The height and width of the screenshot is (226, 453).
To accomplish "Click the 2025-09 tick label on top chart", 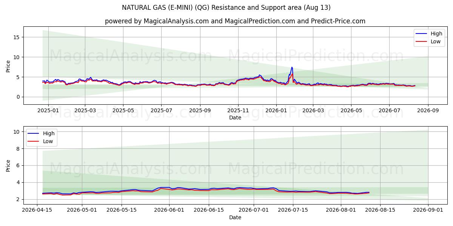I will coord(200,110).
